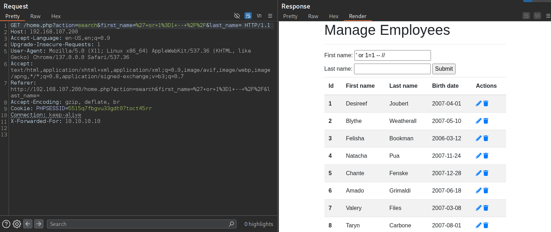This screenshot has width=551, height=232.
Task: Click the First name column header
Action: [360, 86]
